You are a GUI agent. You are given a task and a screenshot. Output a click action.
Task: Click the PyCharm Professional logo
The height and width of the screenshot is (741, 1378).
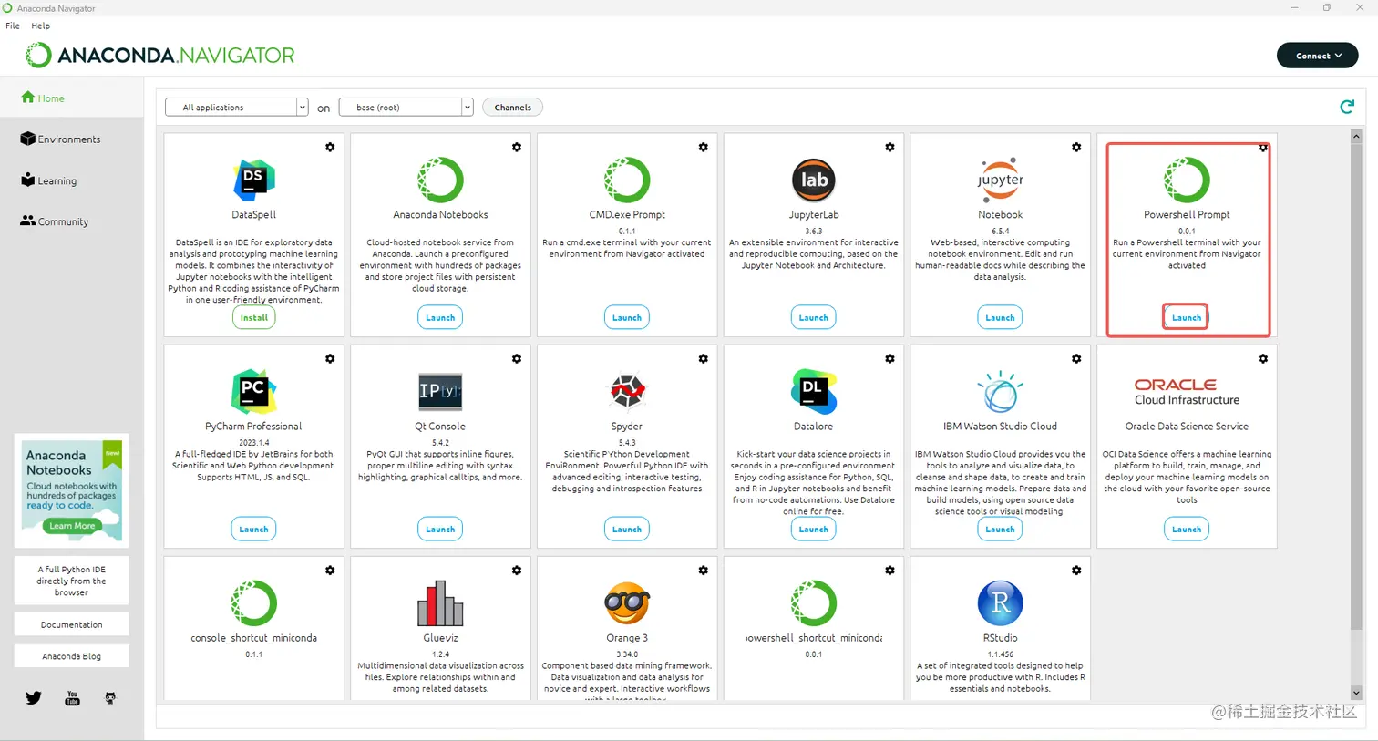(253, 391)
